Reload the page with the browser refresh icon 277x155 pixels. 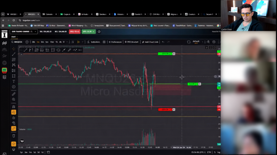14,20
